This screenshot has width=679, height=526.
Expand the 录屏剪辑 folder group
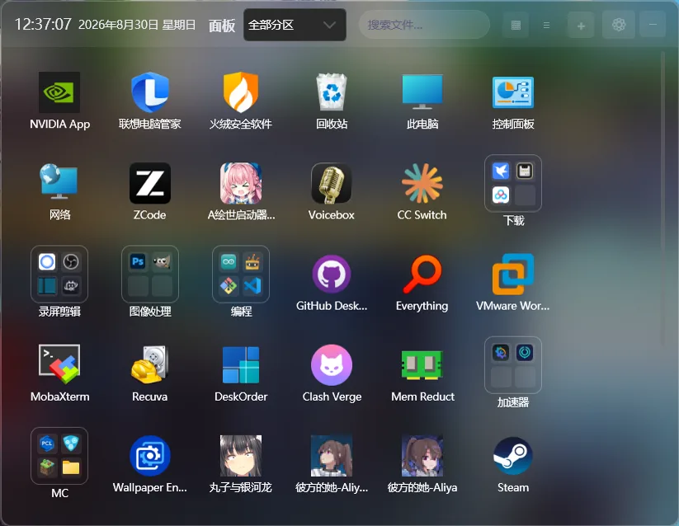(x=59, y=274)
